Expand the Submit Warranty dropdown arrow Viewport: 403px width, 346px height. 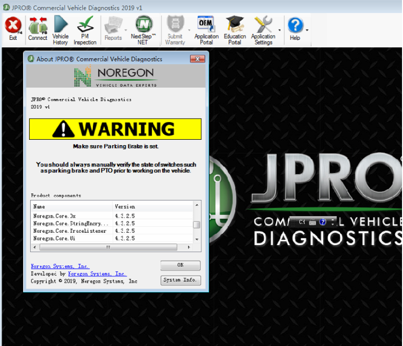coord(189,31)
